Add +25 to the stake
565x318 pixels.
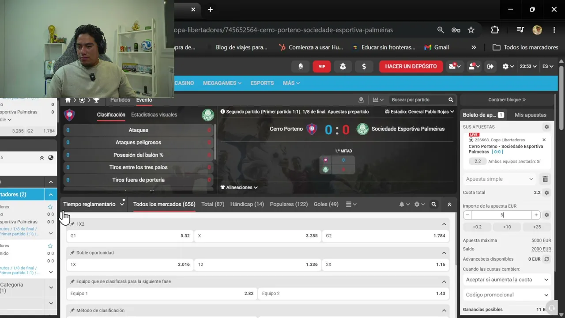pyautogui.click(x=537, y=227)
